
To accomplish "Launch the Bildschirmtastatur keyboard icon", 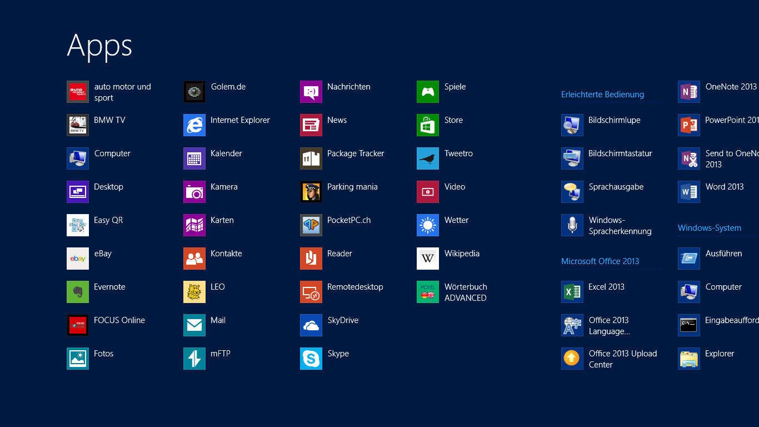I will [x=572, y=158].
